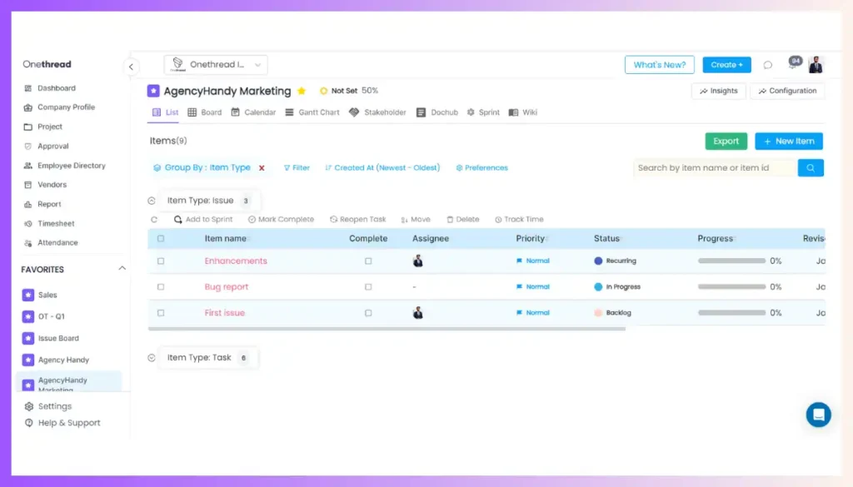Viewport: 853px width, 487px height.
Task: Click the Attendance icon in the sidebar
Action: [27, 243]
